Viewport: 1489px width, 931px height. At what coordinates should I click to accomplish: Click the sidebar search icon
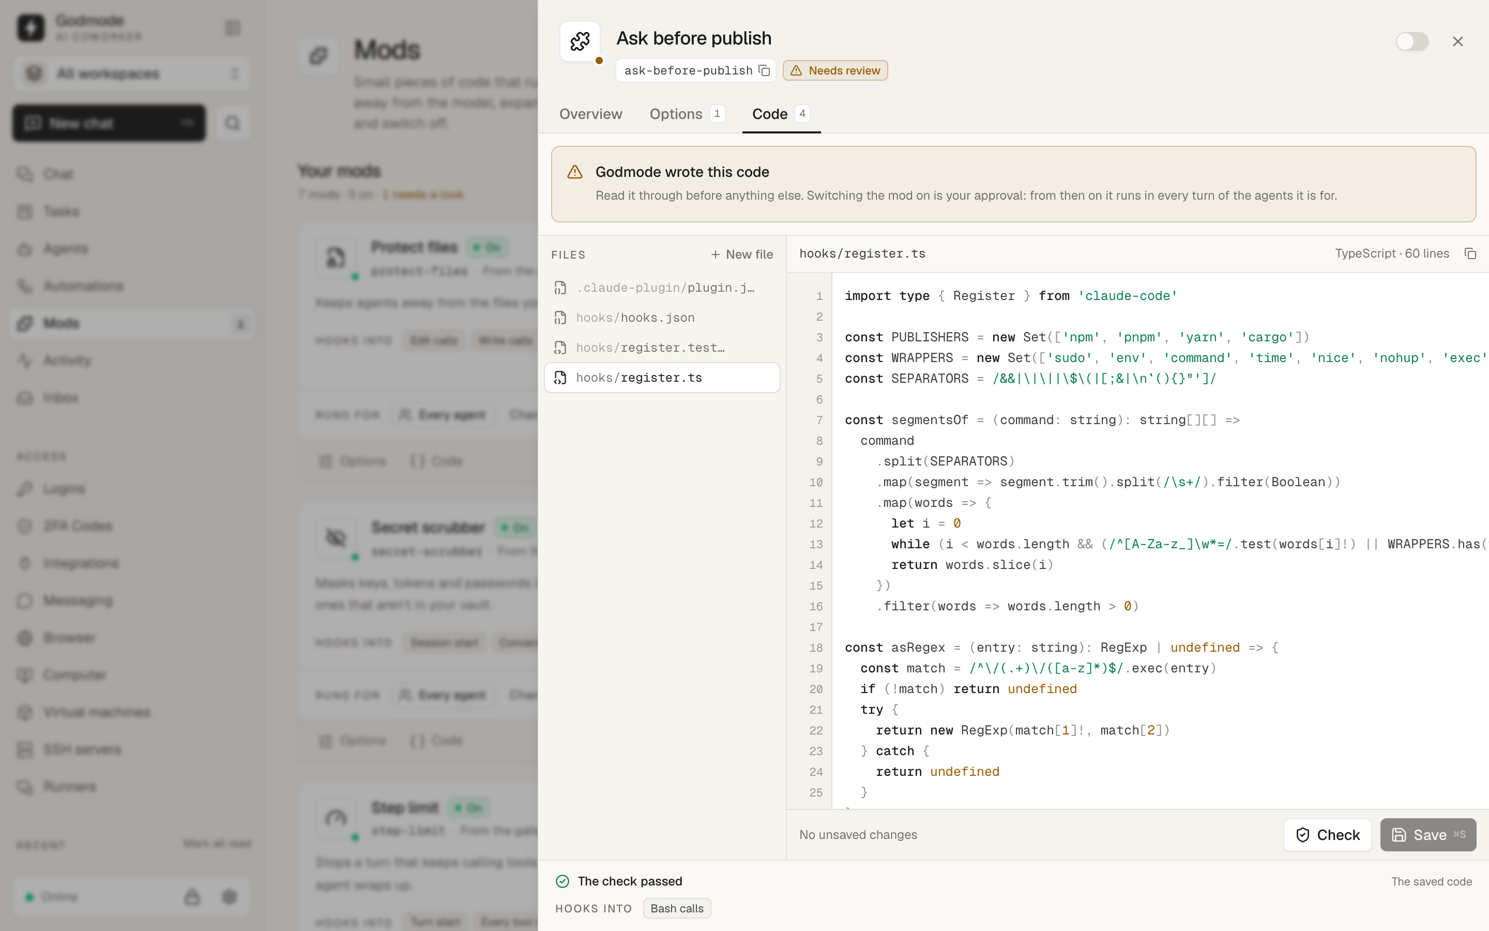[232, 123]
